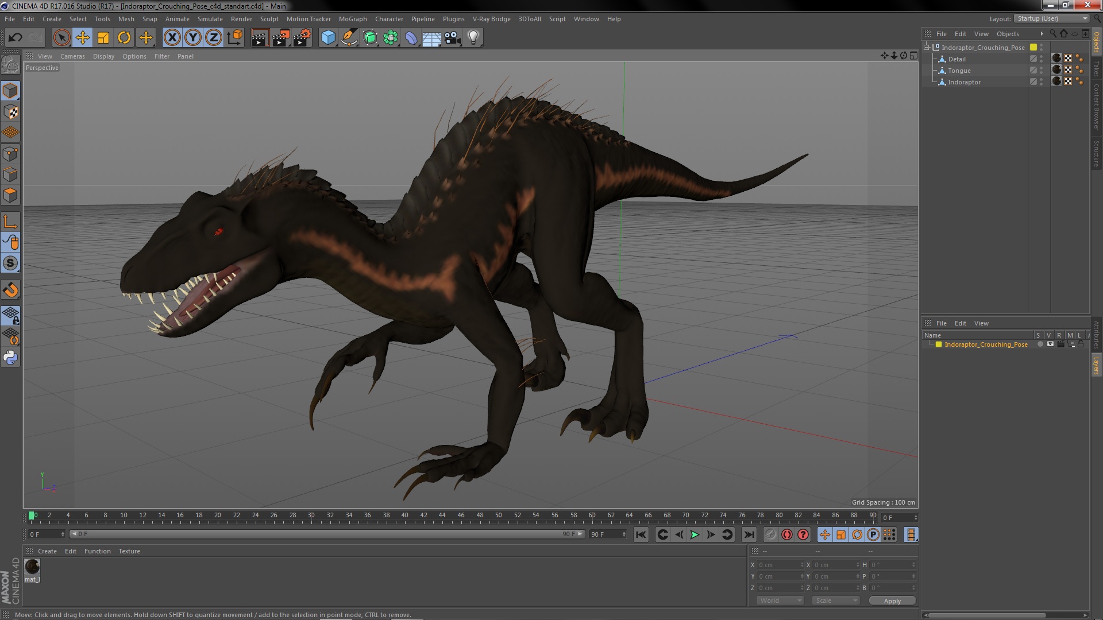Open the World coordinate dropdown
Screen dimensions: 1103x620
[780, 600]
